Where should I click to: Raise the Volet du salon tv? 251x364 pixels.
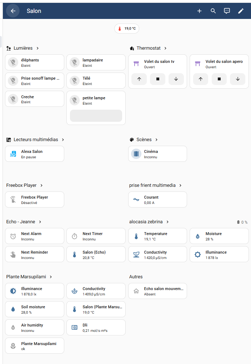139,79
